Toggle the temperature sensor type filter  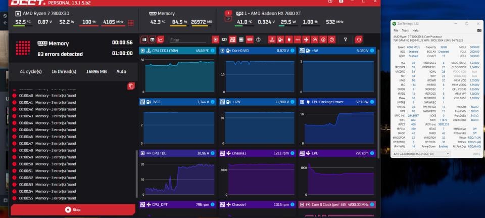[272, 39]
